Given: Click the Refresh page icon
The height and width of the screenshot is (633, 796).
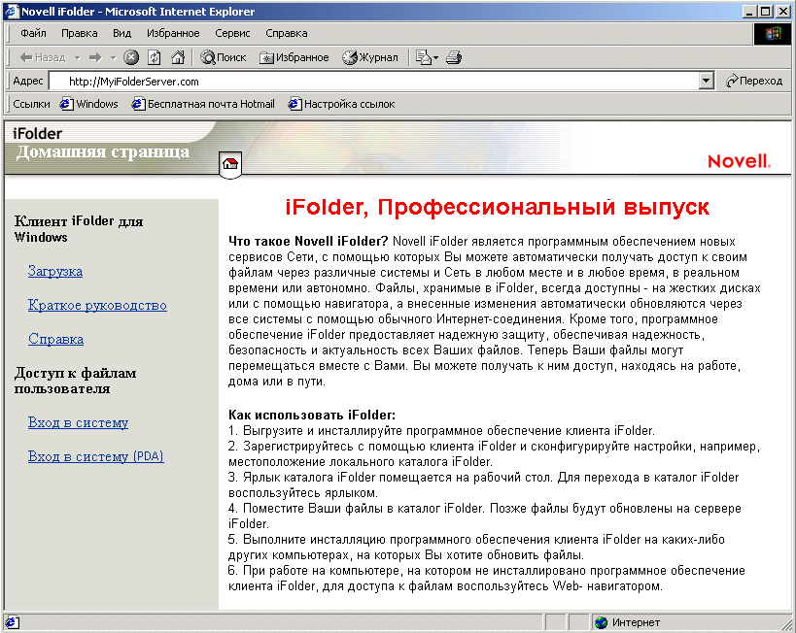Looking at the screenshot, I should click(155, 58).
